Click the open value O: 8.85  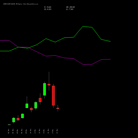[48, 9]
